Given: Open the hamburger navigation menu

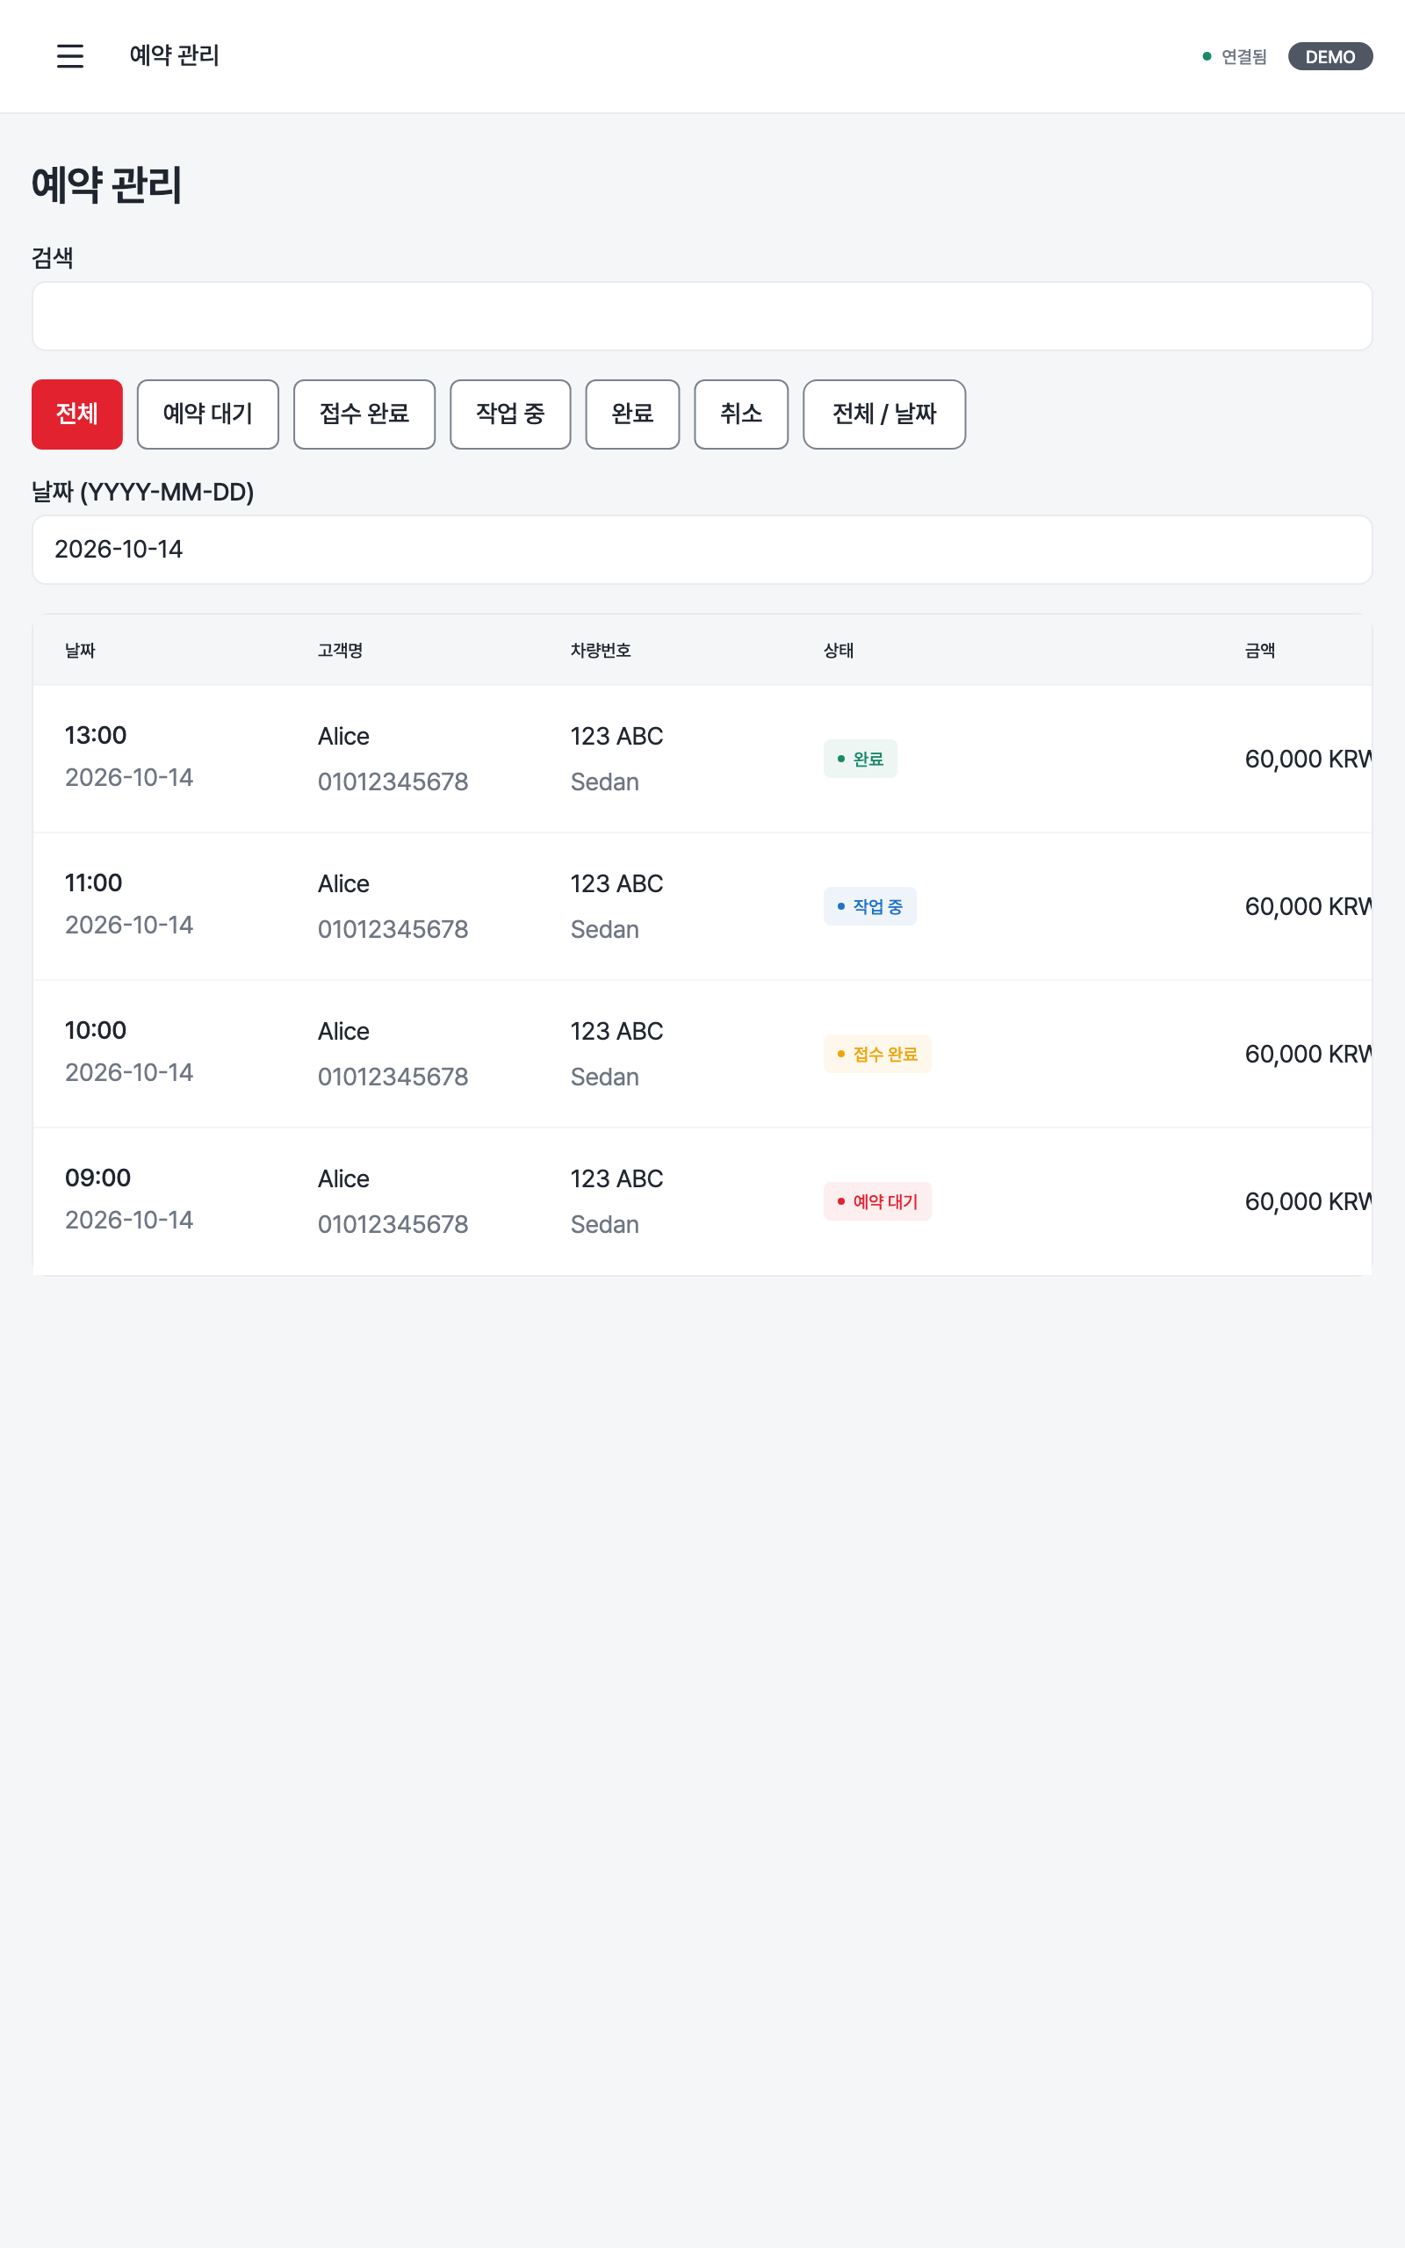Looking at the screenshot, I should (x=69, y=55).
